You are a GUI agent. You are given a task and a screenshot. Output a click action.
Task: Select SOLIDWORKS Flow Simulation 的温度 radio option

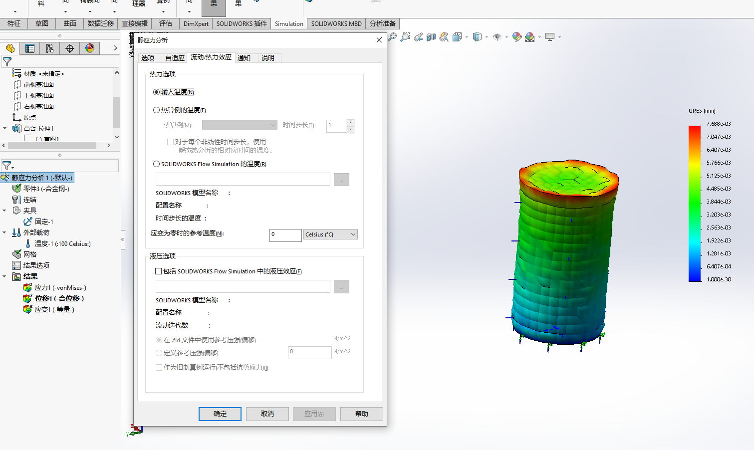pos(157,164)
